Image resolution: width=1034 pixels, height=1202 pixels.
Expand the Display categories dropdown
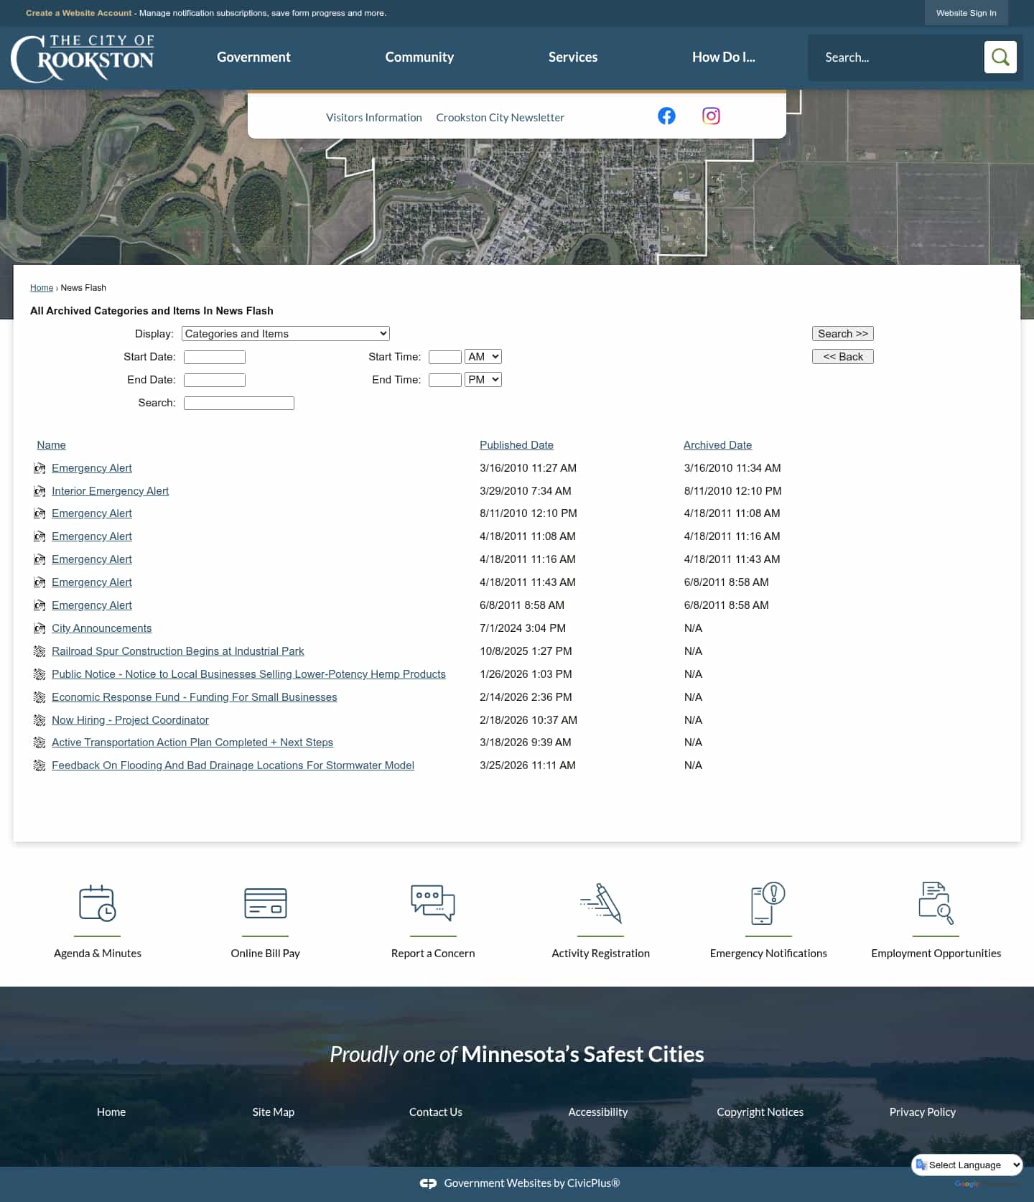point(285,334)
